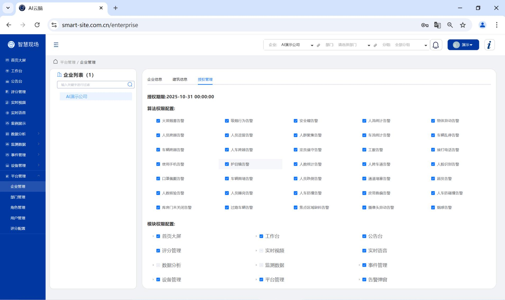Open 实时视频 in the sidebar
This screenshot has width=505, height=300.
tap(23, 102)
